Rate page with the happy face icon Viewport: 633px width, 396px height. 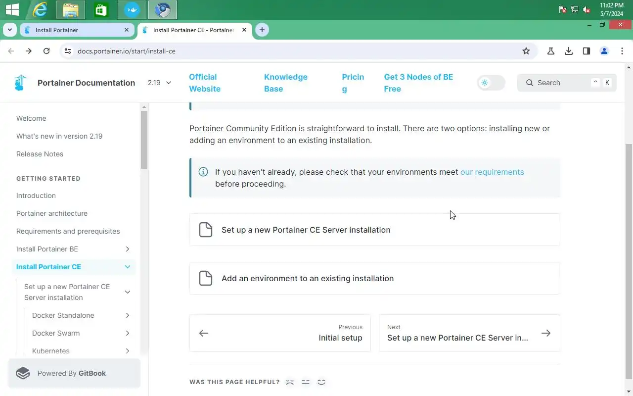point(321,382)
